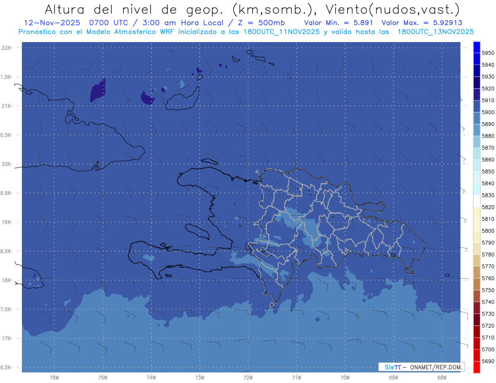Click the 74W longitude axis label
496x383 pixels.
[151, 378]
